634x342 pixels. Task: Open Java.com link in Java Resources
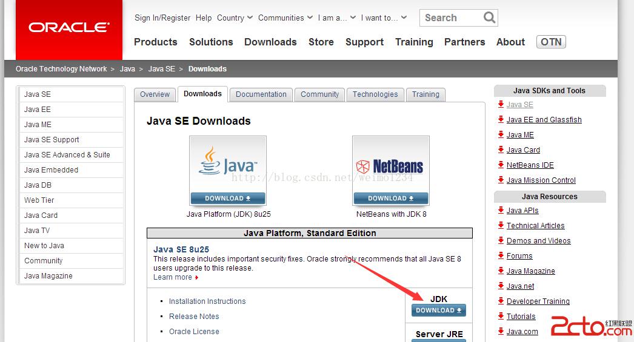click(x=522, y=332)
